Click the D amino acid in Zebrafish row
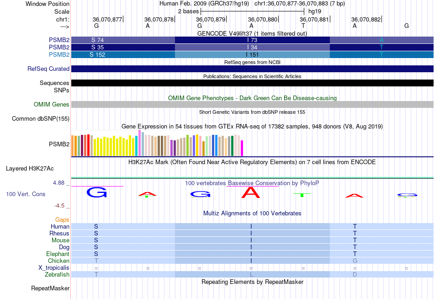Image resolution: width=434 pixels, height=299 pixels. point(355,275)
